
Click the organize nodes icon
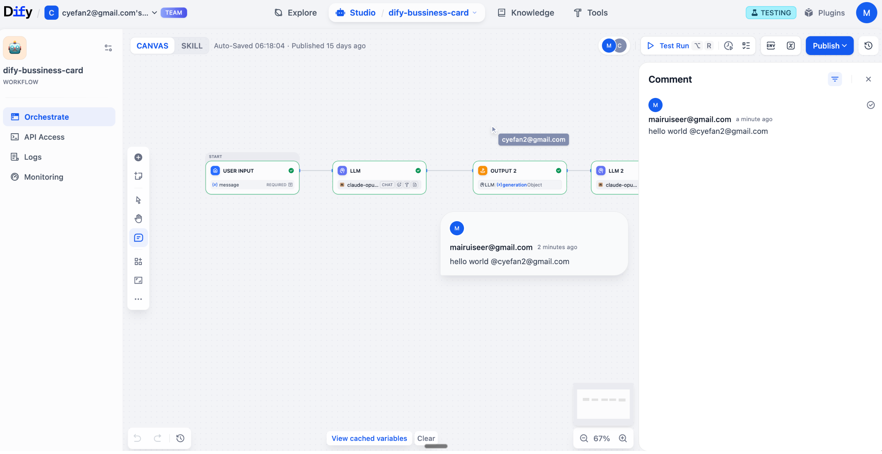pyautogui.click(x=138, y=262)
